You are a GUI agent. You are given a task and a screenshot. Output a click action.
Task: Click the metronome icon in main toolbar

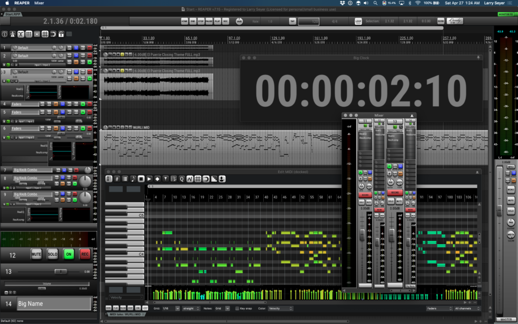[12, 34]
